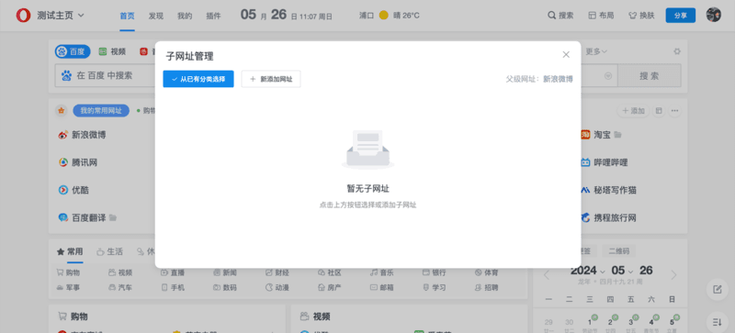735x333 pixels.
Task: Open the 布局 layout option
Action: (601, 16)
